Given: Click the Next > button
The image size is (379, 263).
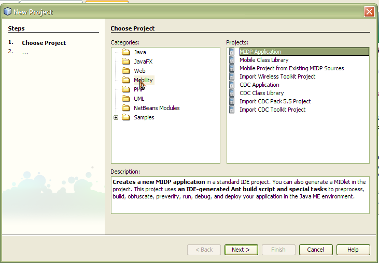Looking at the screenshot, I should (241, 250).
